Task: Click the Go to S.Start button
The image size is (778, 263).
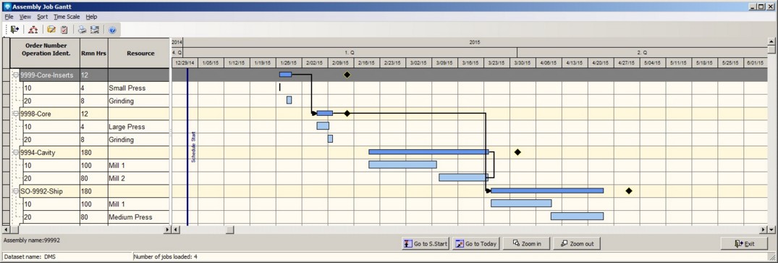Action: (x=426, y=243)
